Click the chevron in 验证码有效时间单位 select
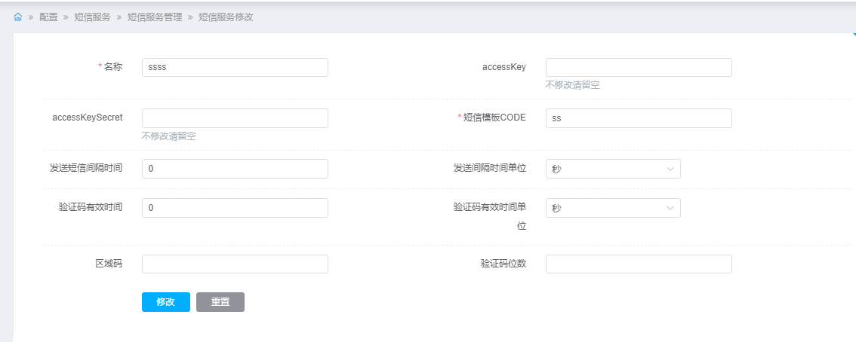The image size is (856, 342). pyautogui.click(x=670, y=208)
